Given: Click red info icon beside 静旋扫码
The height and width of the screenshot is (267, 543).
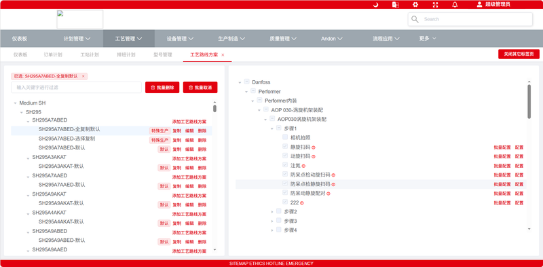Looking at the screenshot, I should [314, 147].
